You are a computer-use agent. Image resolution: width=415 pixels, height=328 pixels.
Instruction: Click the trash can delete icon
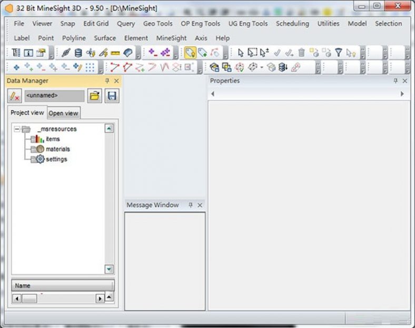click(301, 53)
